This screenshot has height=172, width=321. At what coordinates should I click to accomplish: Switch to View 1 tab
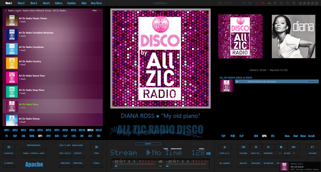[9, 3]
